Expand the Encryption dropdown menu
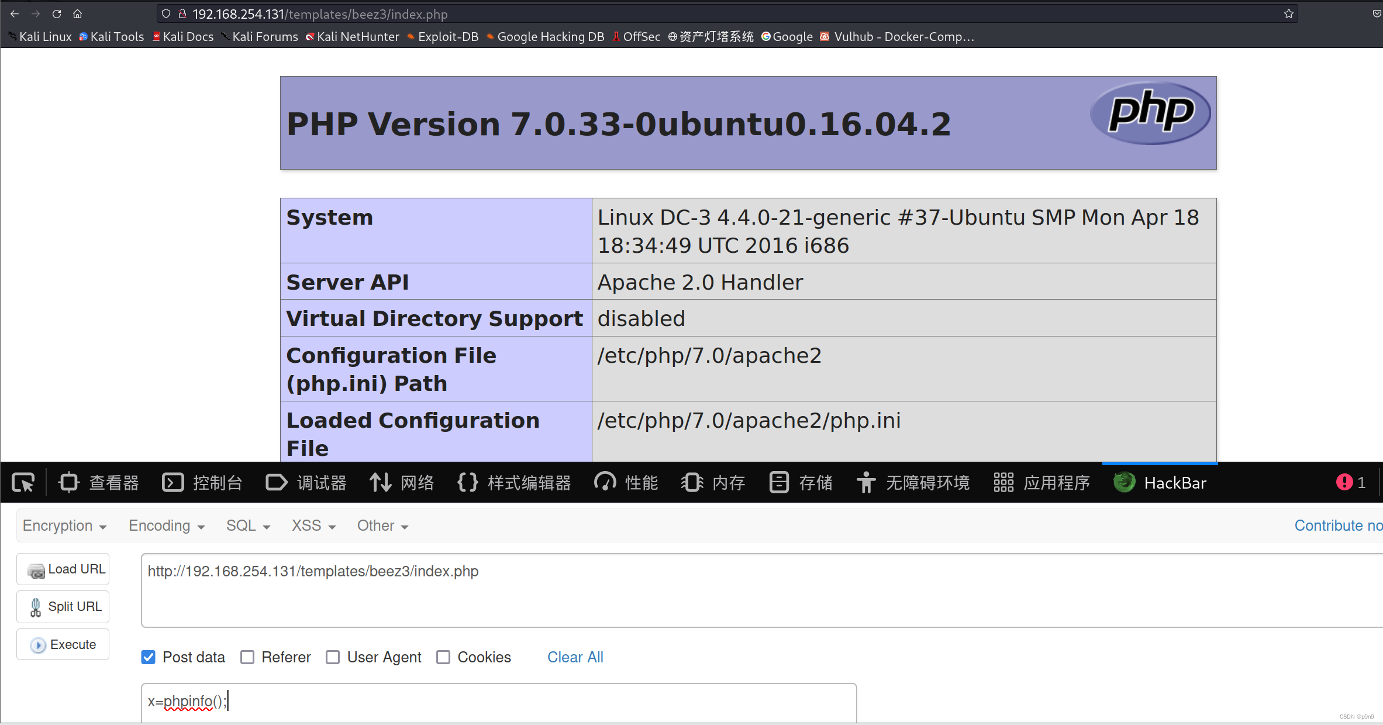This screenshot has width=1383, height=725. click(64, 525)
